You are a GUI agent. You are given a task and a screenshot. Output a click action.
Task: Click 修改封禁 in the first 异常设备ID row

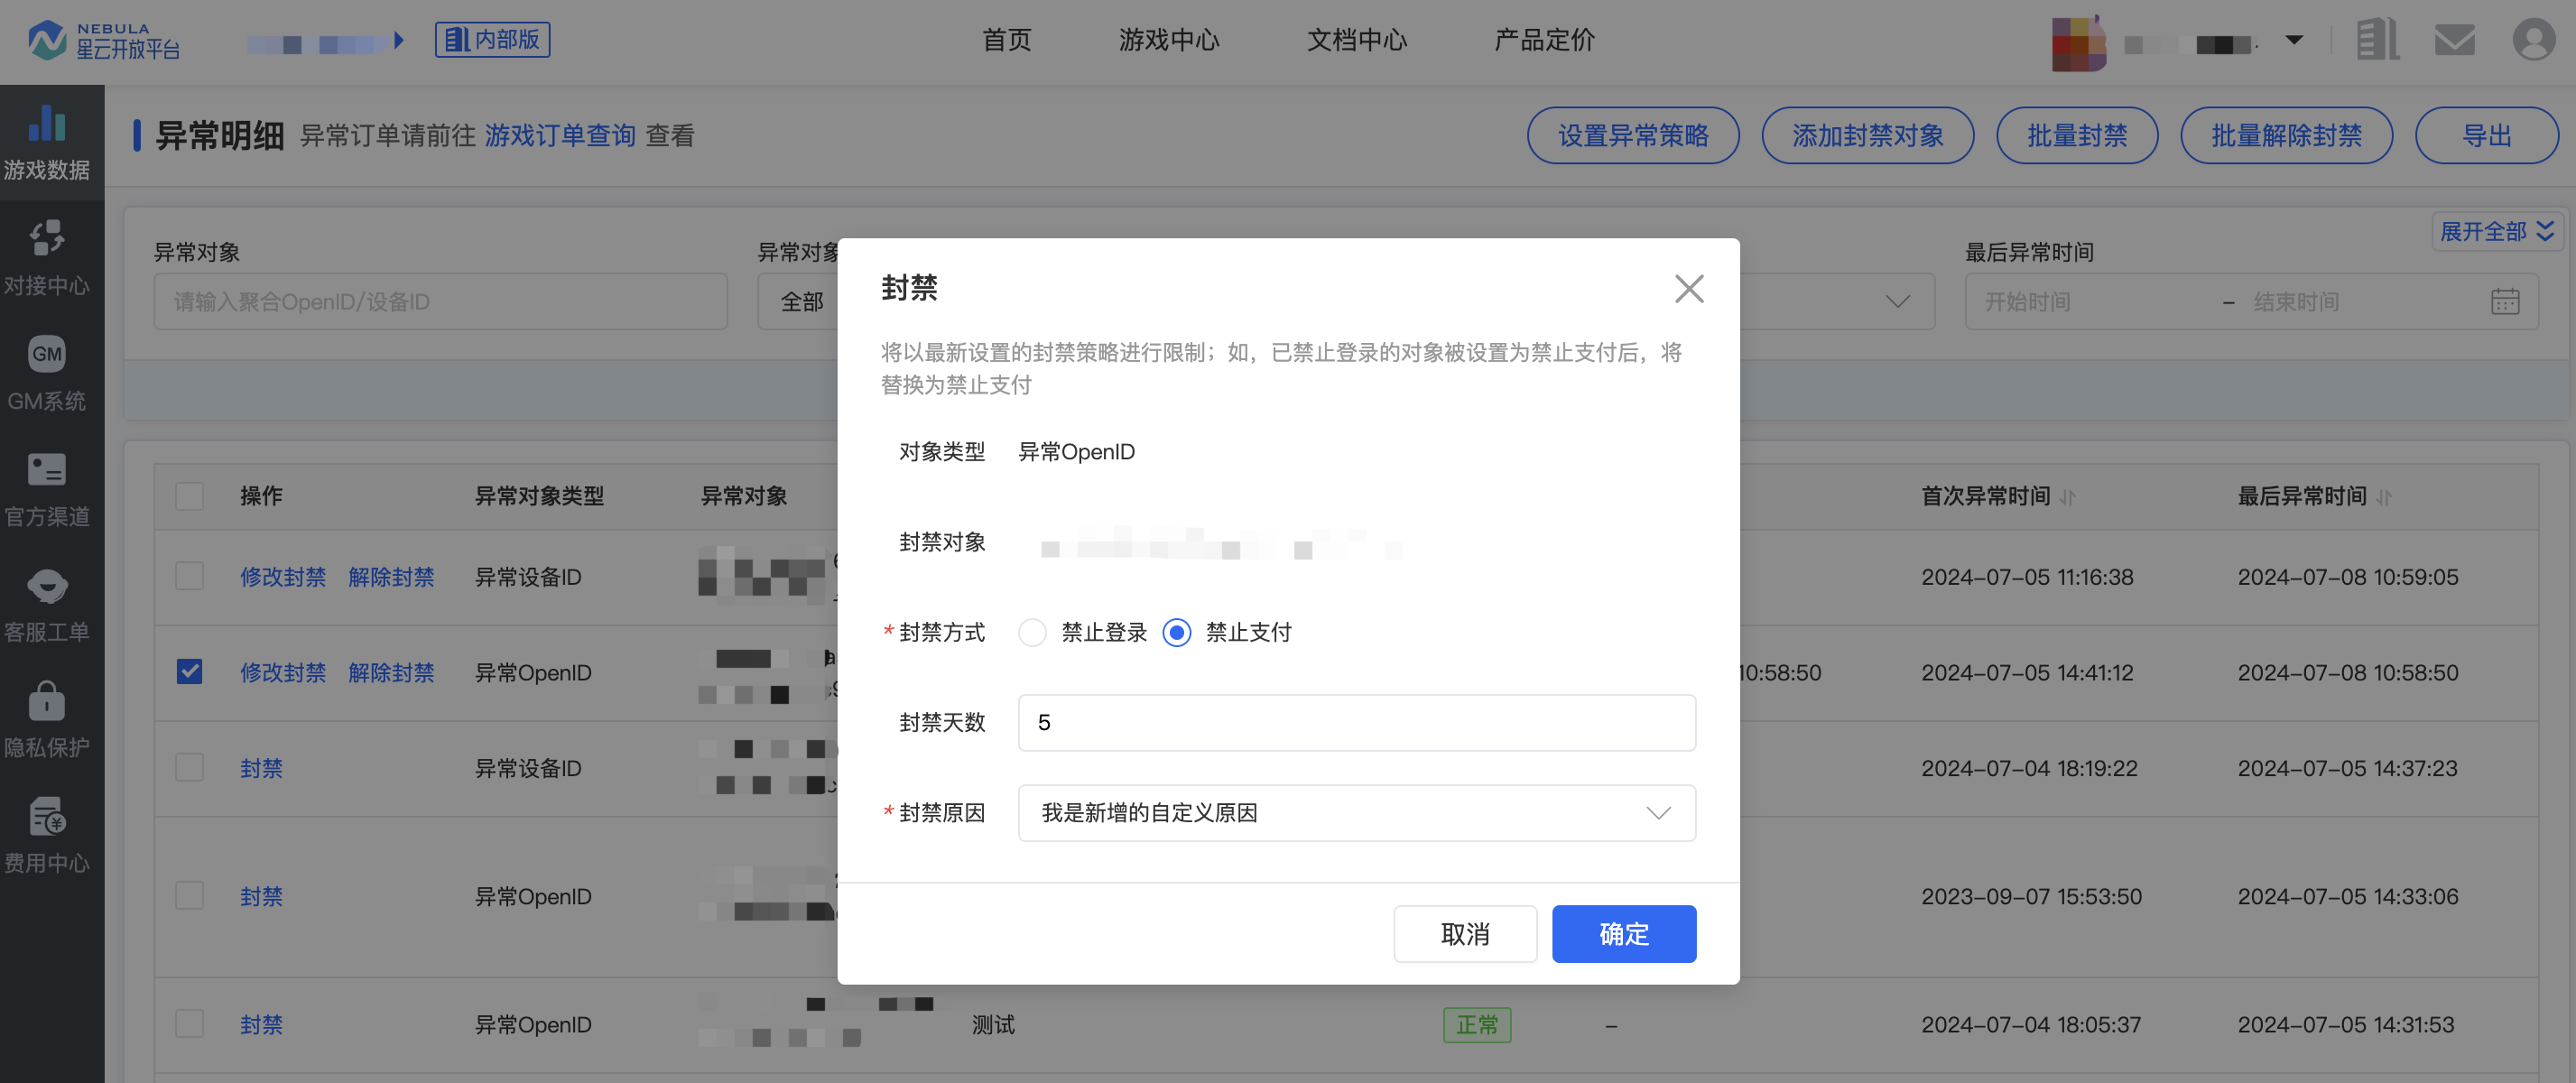[x=283, y=576]
